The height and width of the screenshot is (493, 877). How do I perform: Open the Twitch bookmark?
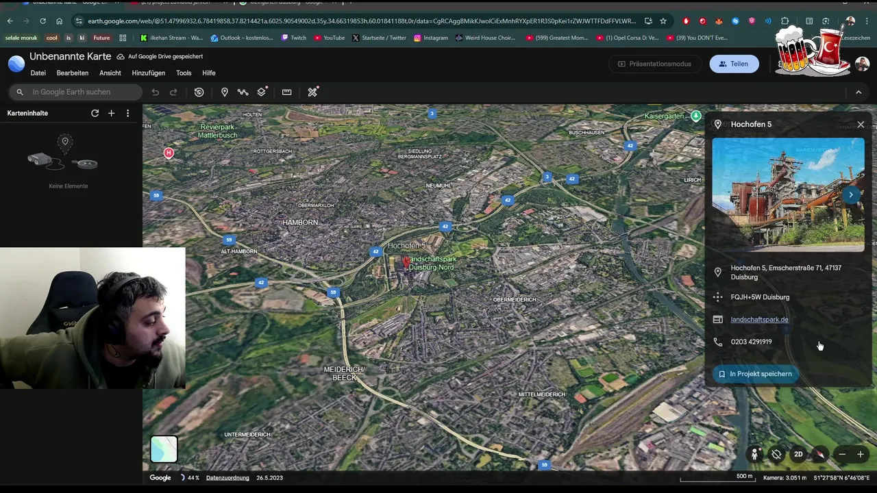pyautogui.click(x=293, y=38)
